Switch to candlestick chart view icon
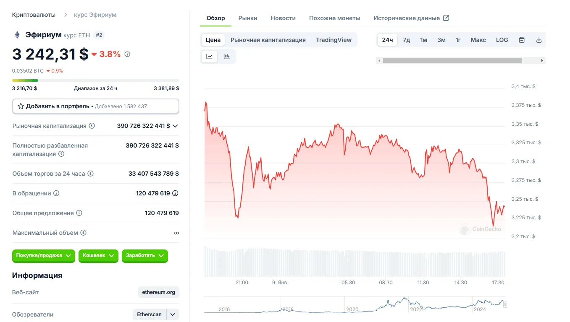The image size is (570, 322). point(227,57)
